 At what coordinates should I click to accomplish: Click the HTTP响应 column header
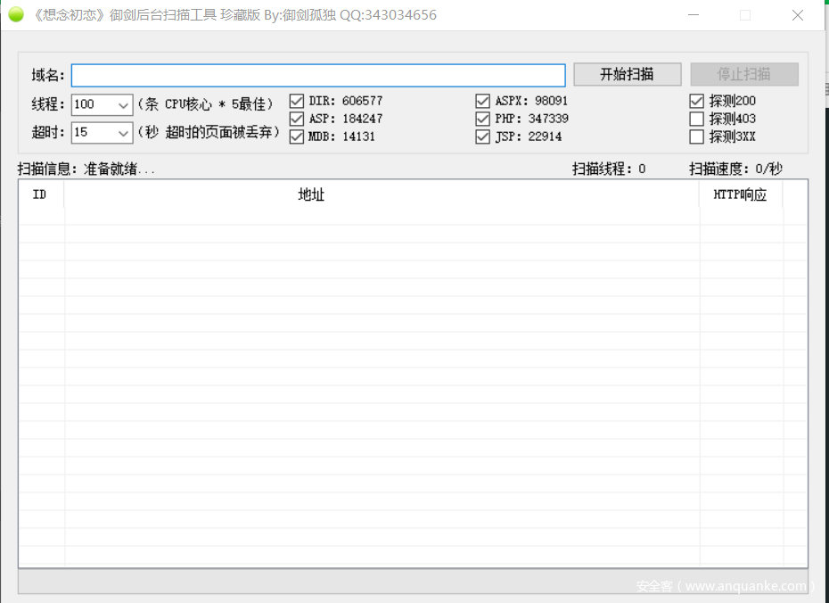click(740, 194)
